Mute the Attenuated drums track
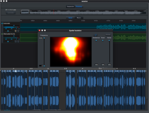The height and width of the screenshot is (113, 149). coord(18,41)
